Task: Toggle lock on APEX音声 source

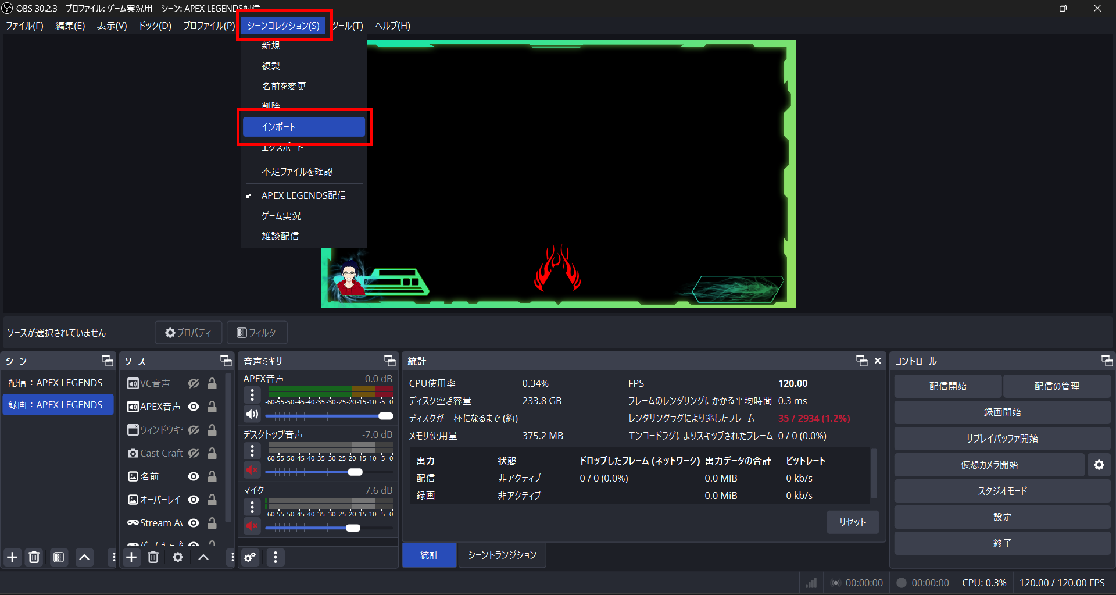Action: pyautogui.click(x=212, y=407)
